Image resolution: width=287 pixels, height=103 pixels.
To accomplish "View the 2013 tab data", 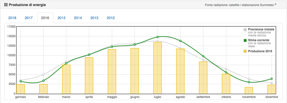I will (x=94, y=18).
